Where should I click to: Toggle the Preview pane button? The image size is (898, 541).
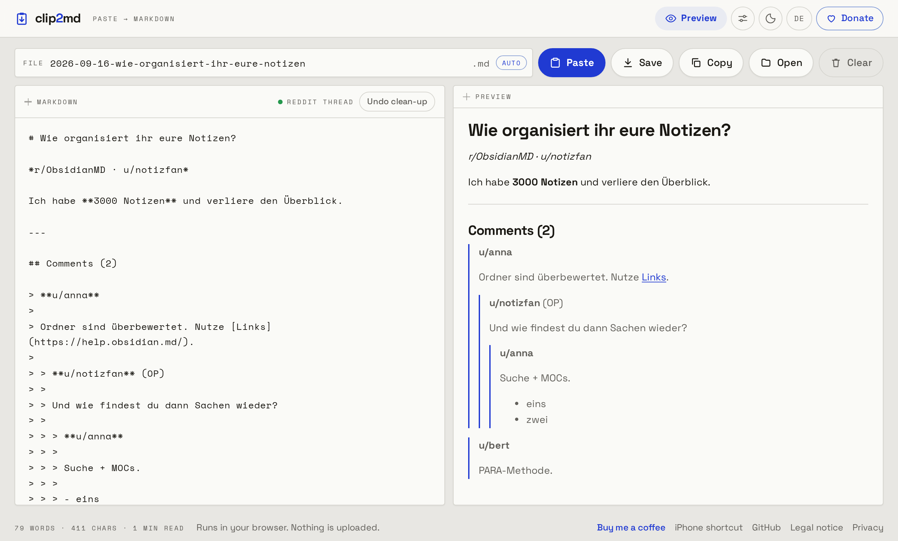click(x=691, y=18)
